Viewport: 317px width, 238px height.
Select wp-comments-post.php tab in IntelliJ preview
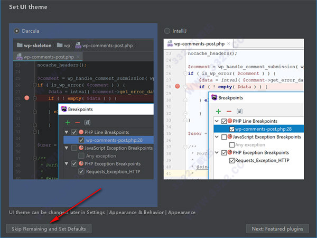click(x=198, y=44)
